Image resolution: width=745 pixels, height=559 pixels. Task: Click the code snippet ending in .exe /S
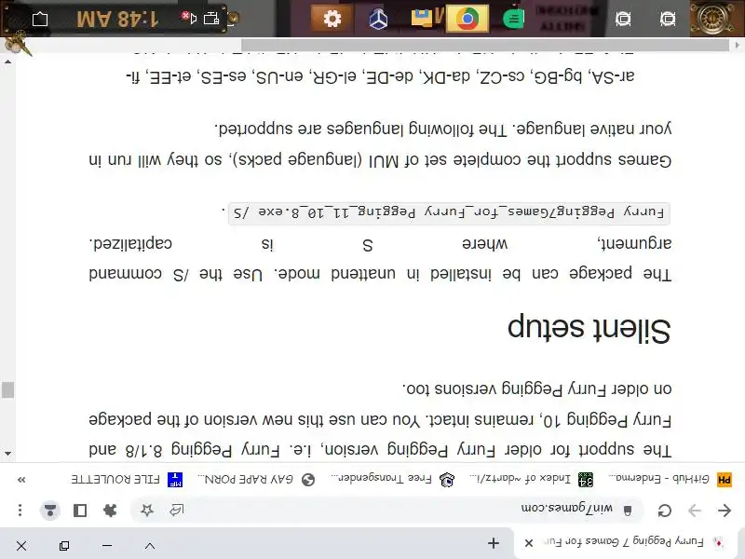pyautogui.click(x=449, y=213)
